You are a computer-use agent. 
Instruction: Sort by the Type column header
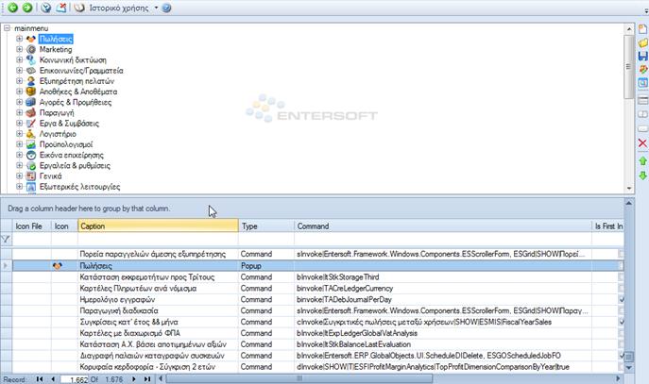(266, 225)
